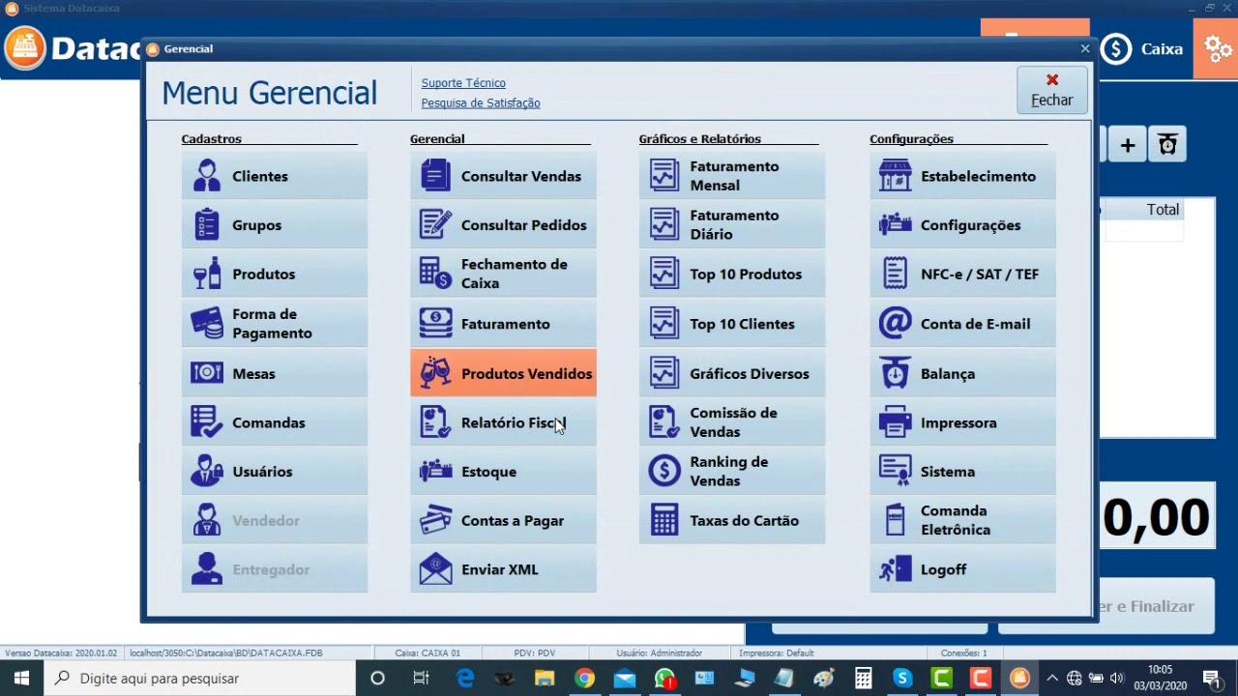Open Skype from the taskbar

(902, 679)
